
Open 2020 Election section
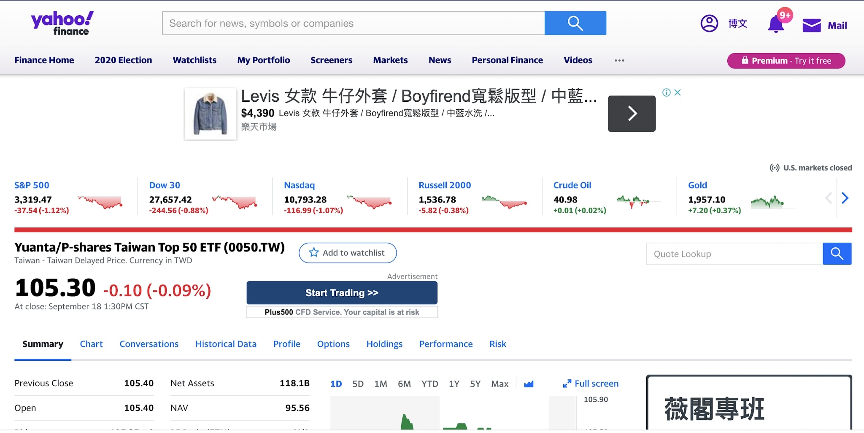(x=123, y=60)
